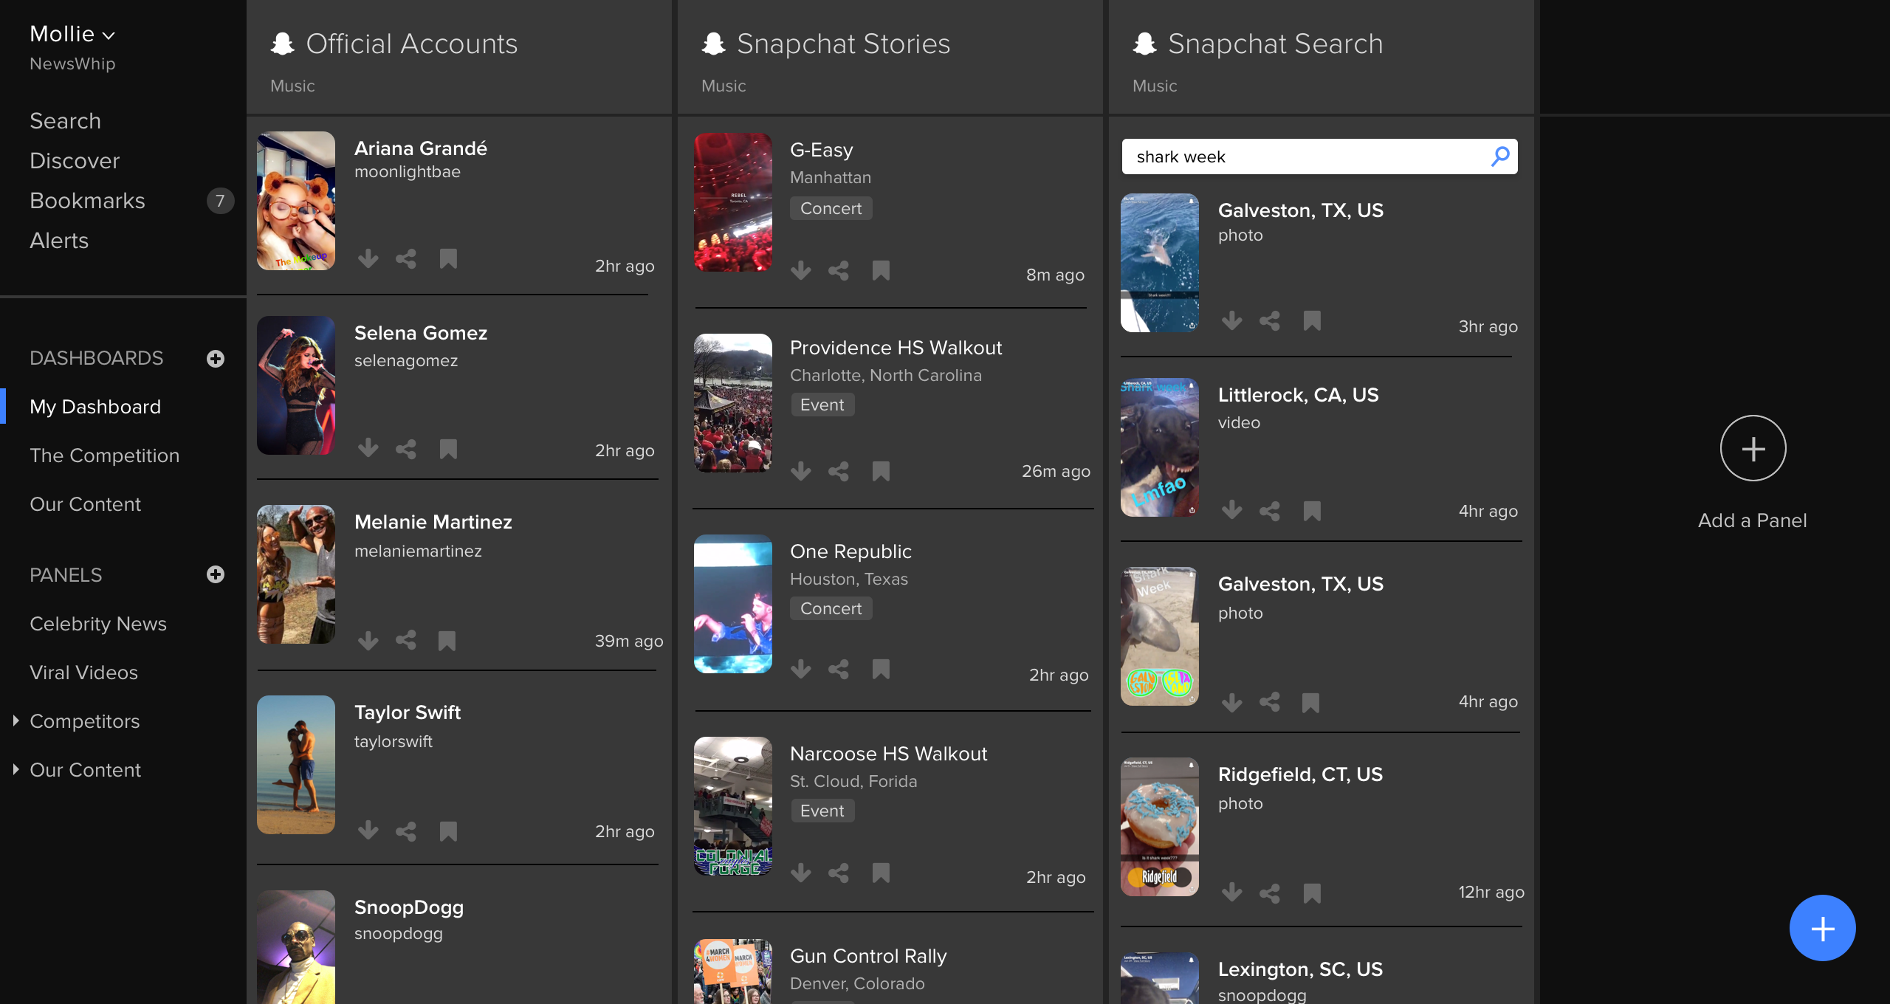Share the Providence HS Walkout story
This screenshot has height=1004, width=1890.
click(x=839, y=472)
